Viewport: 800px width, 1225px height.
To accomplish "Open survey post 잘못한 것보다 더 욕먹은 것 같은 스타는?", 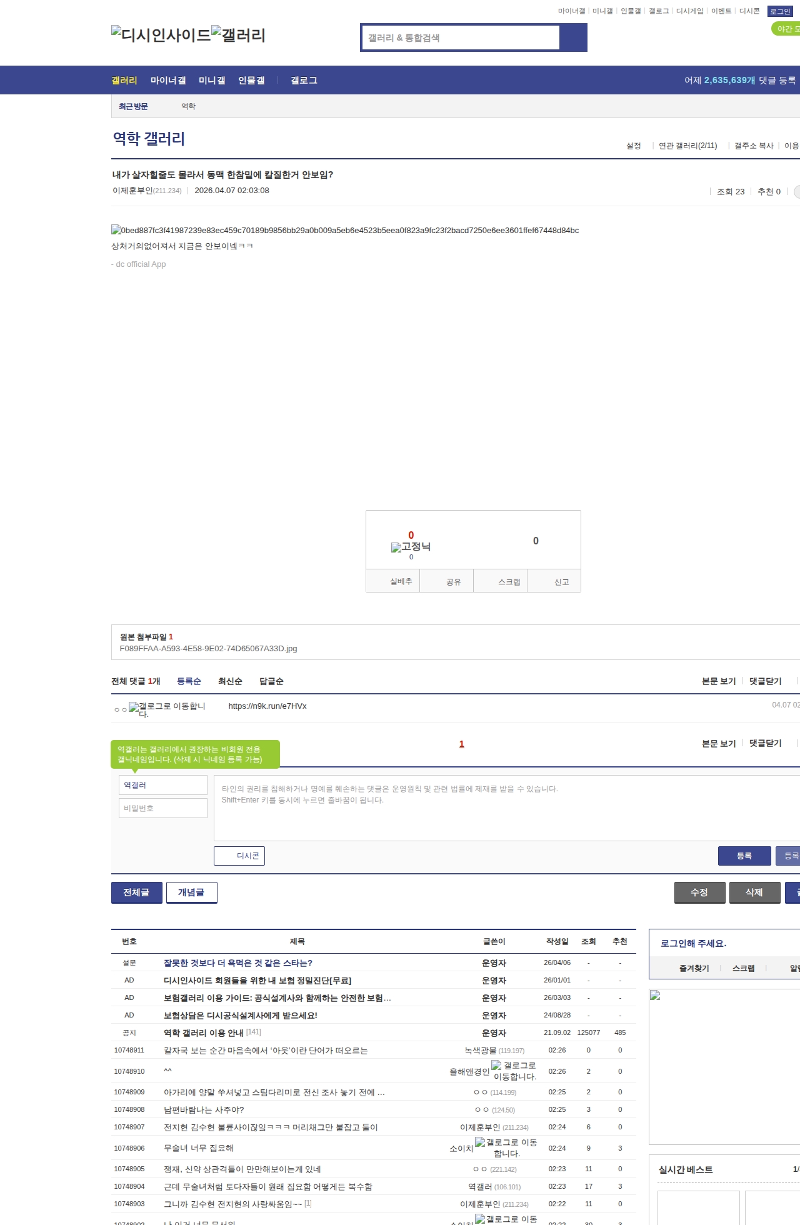I will coord(238,962).
